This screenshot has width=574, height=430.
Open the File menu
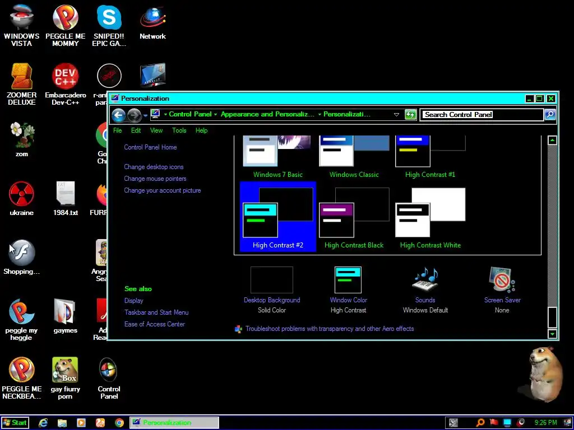pyautogui.click(x=118, y=130)
